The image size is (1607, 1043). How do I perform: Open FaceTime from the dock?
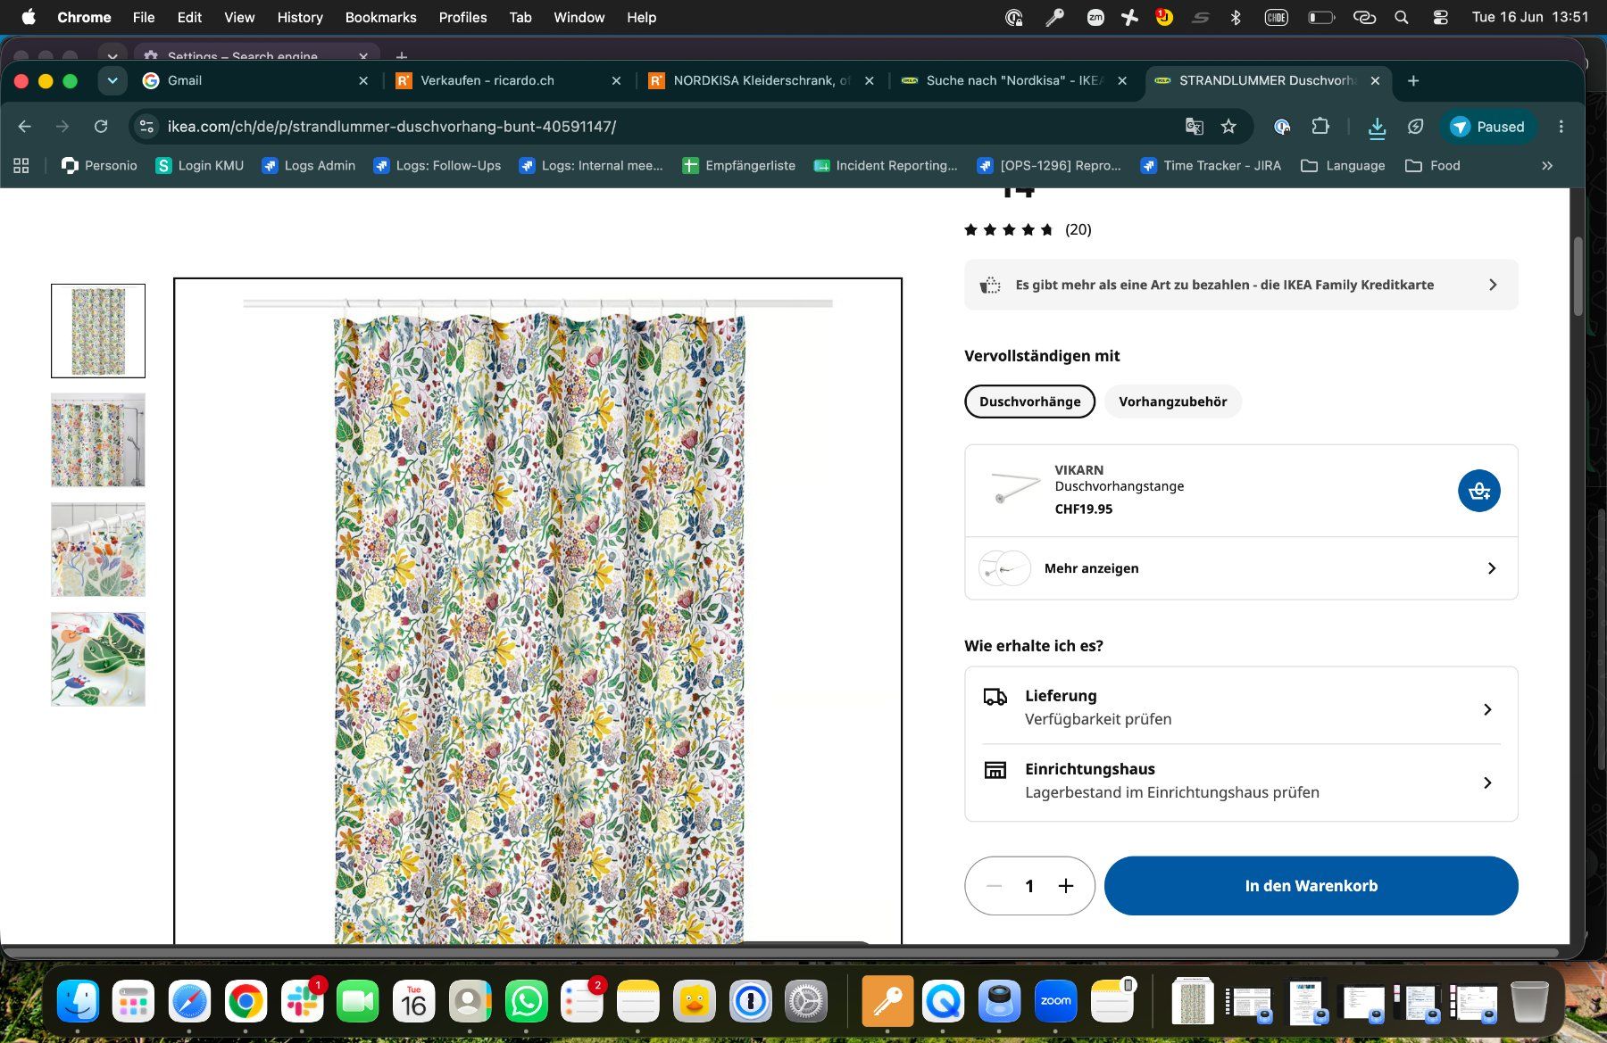click(x=358, y=1001)
